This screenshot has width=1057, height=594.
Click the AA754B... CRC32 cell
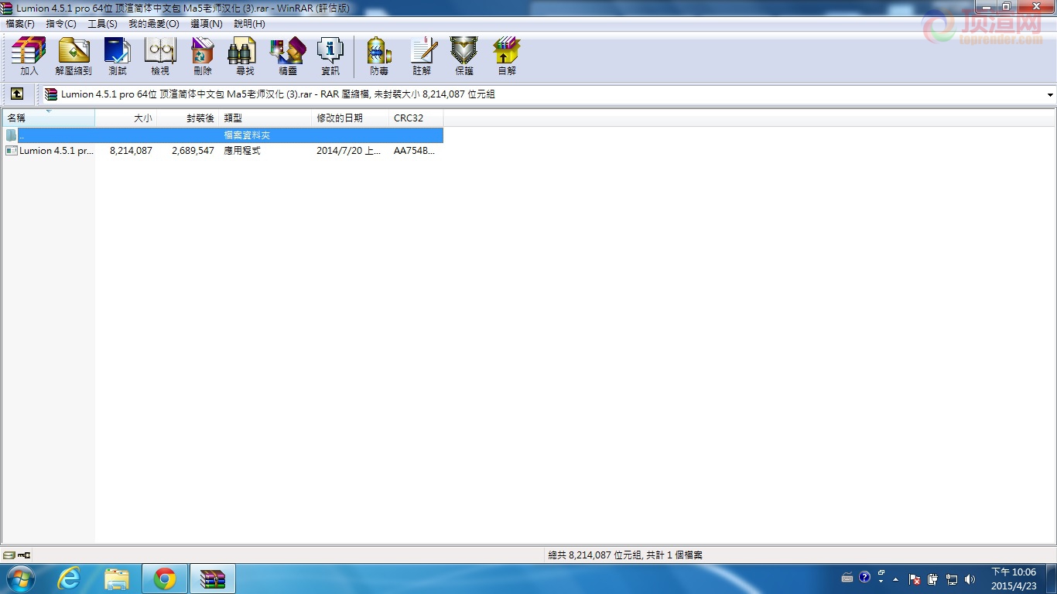pos(414,151)
